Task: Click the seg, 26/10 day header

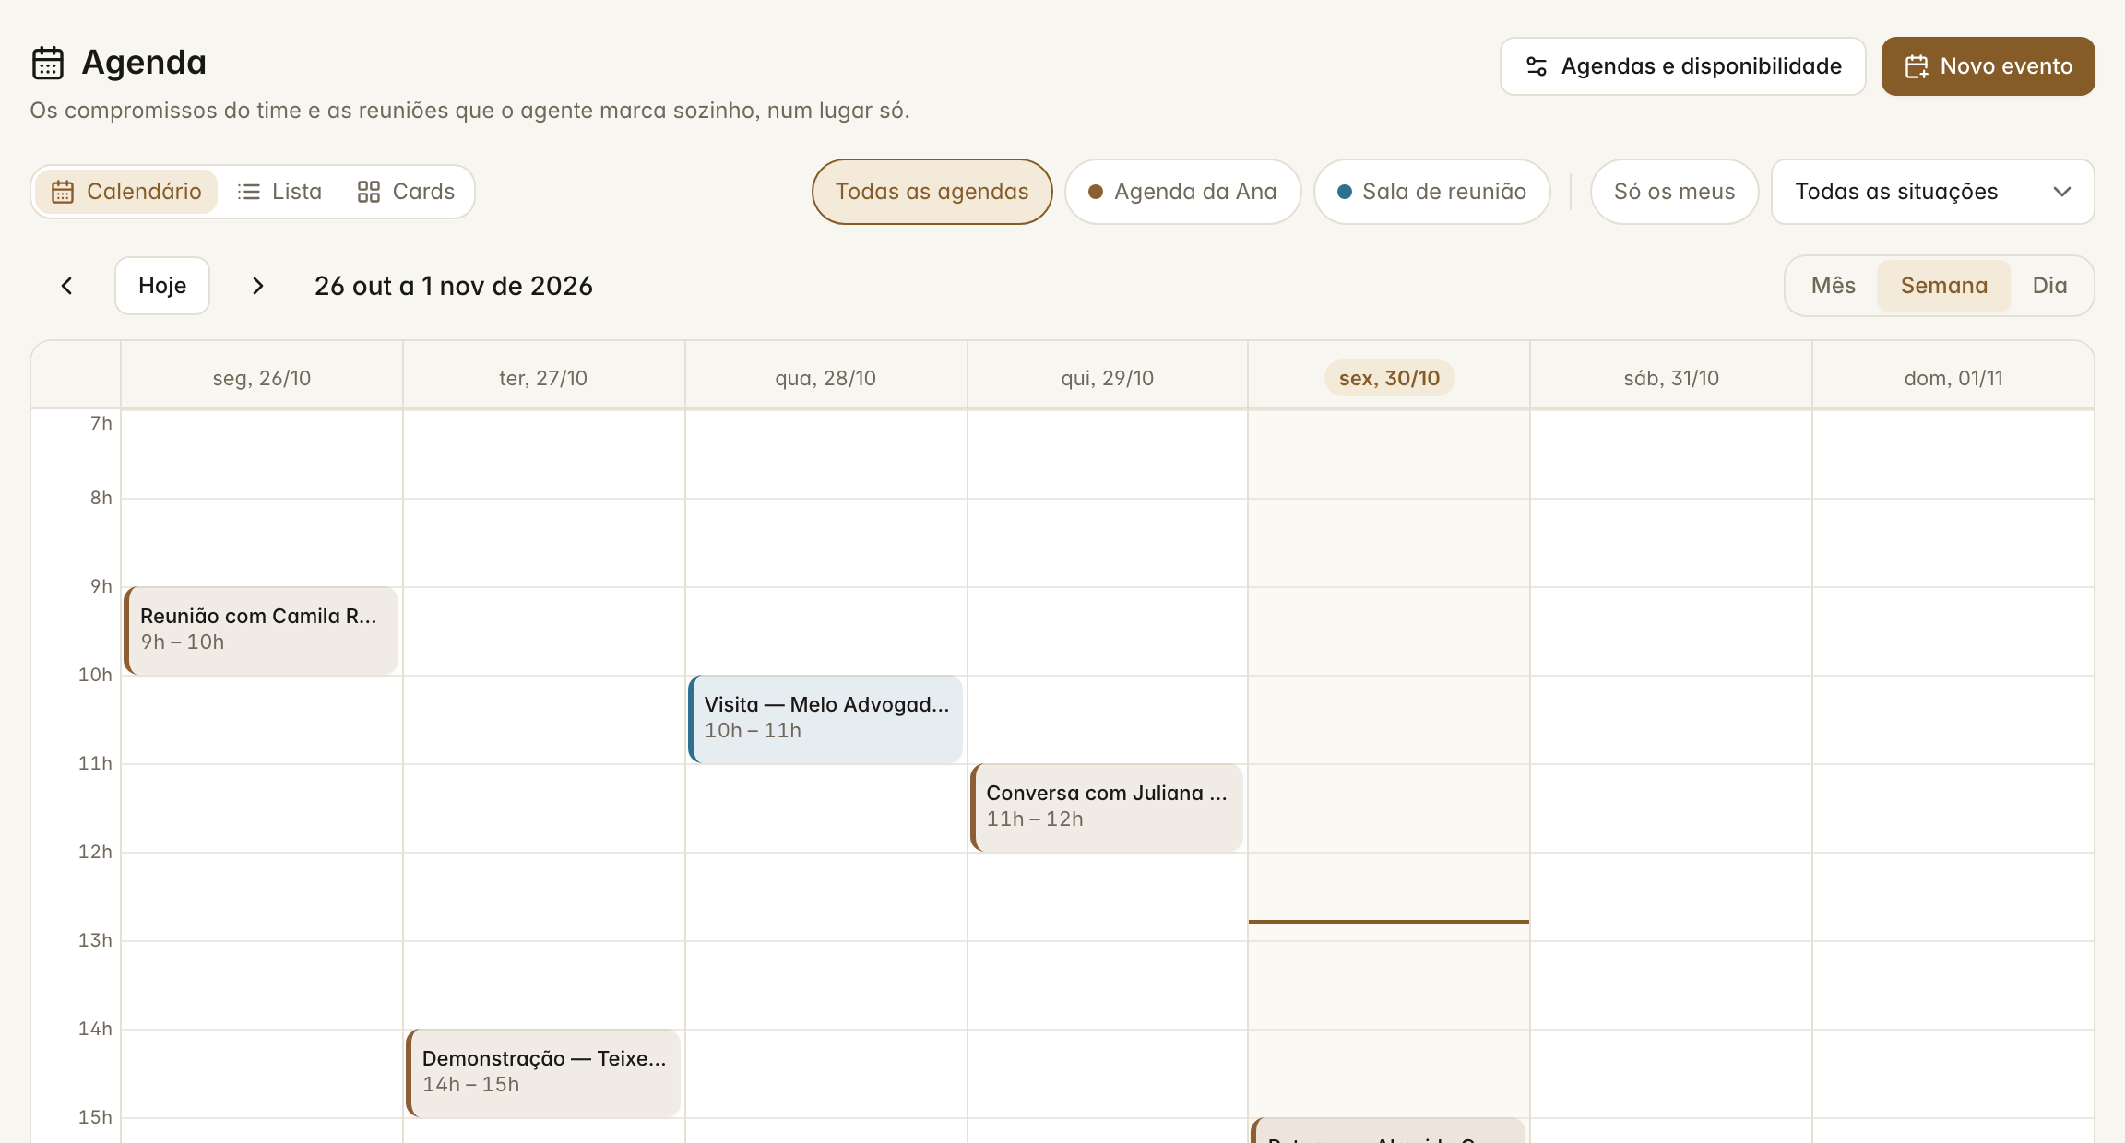Action: tap(262, 378)
